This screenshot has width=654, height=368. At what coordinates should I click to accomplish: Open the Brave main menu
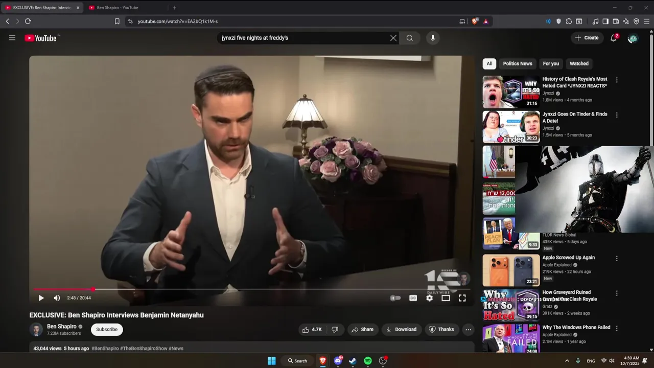pos(646,21)
